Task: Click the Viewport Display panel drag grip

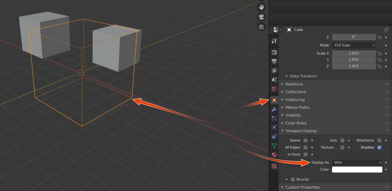Action: click(387, 131)
